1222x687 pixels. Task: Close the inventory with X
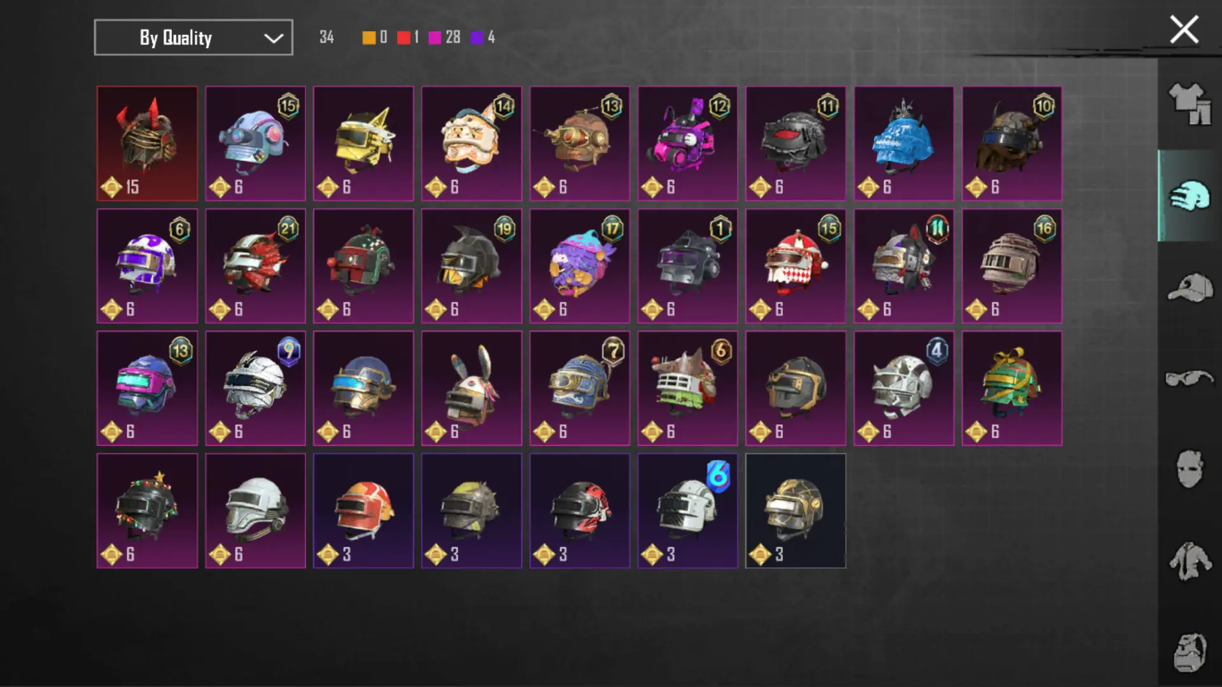[x=1184, y=30]
